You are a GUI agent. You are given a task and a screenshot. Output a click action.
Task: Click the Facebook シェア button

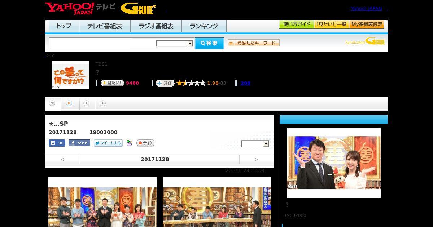point(79,143)
